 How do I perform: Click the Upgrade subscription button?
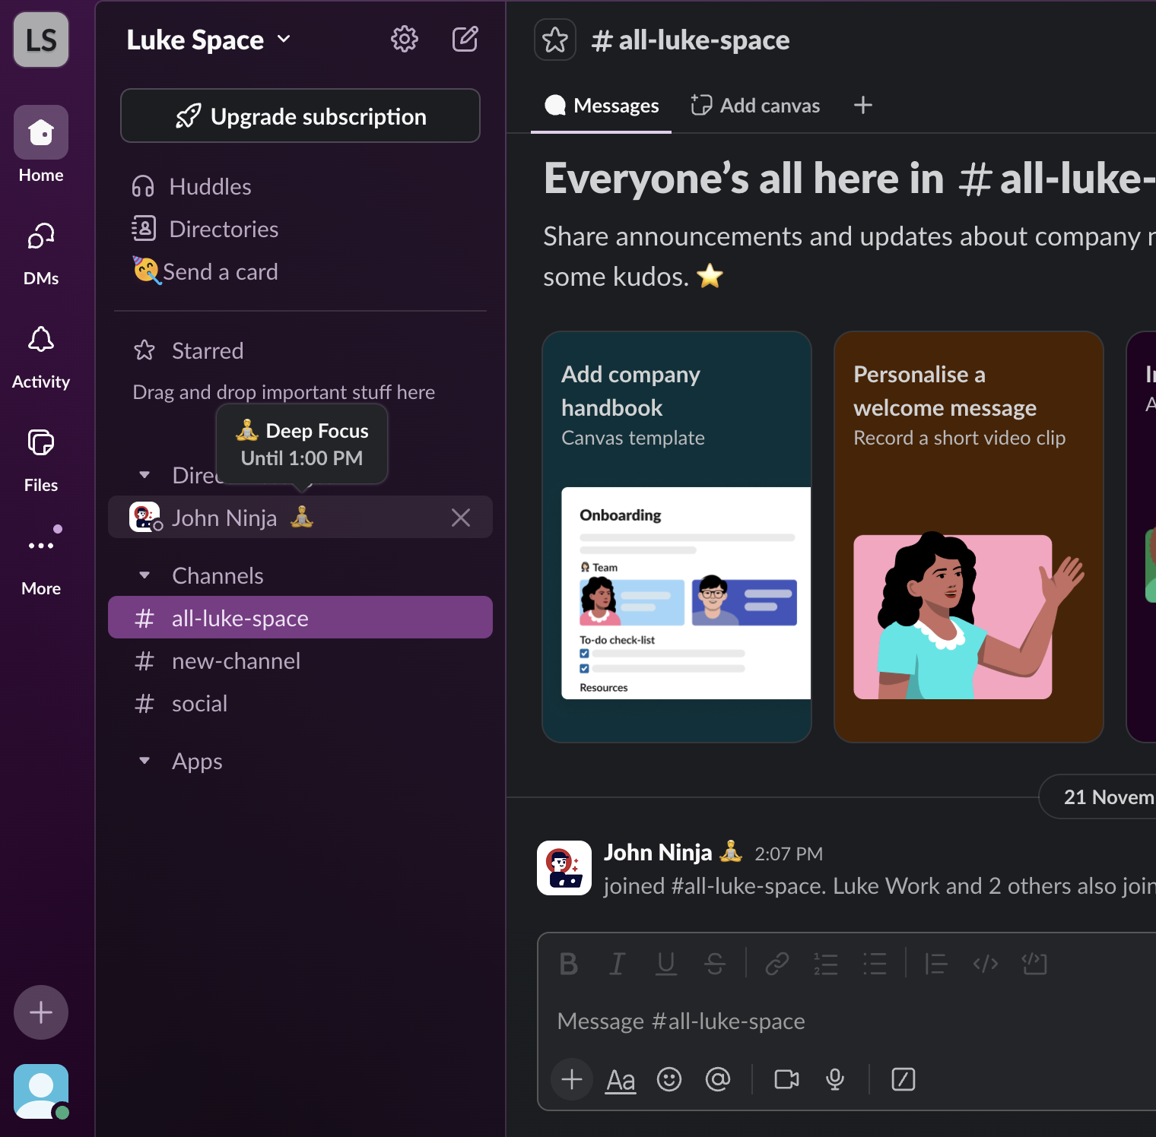(300, 116)
